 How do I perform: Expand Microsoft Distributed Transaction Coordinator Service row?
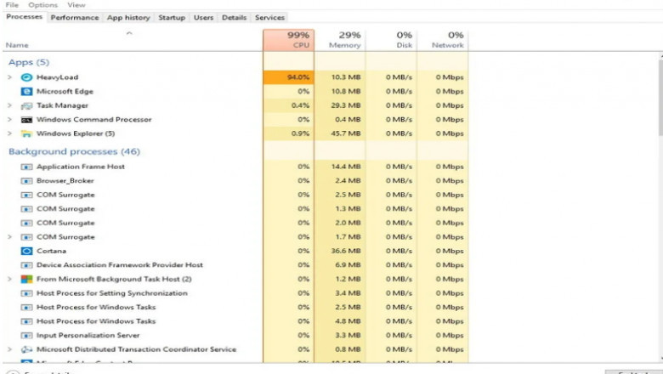pyautogui.click(x=9, y=349)
